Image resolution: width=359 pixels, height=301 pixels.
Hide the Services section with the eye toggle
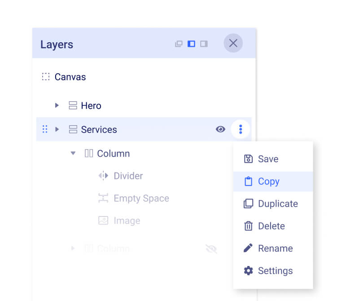click(220, 129)
